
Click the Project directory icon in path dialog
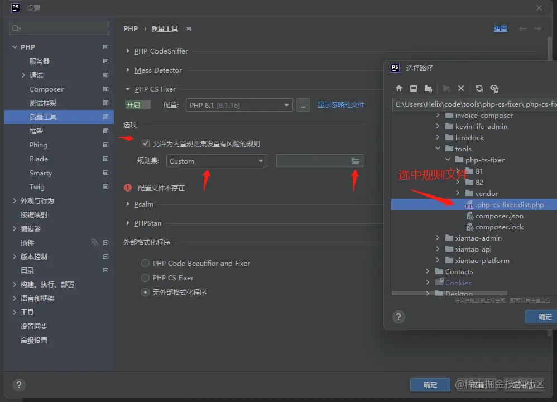[429, 89]
